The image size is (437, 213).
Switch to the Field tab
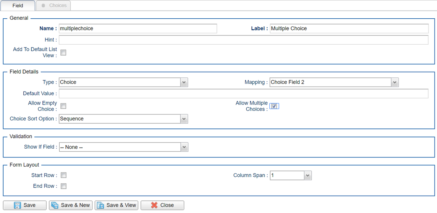point(18,6)
